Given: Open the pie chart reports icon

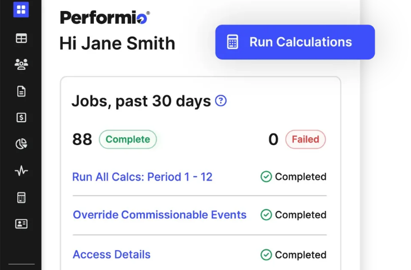Looking at the screenshot, I should coord(21,144).
